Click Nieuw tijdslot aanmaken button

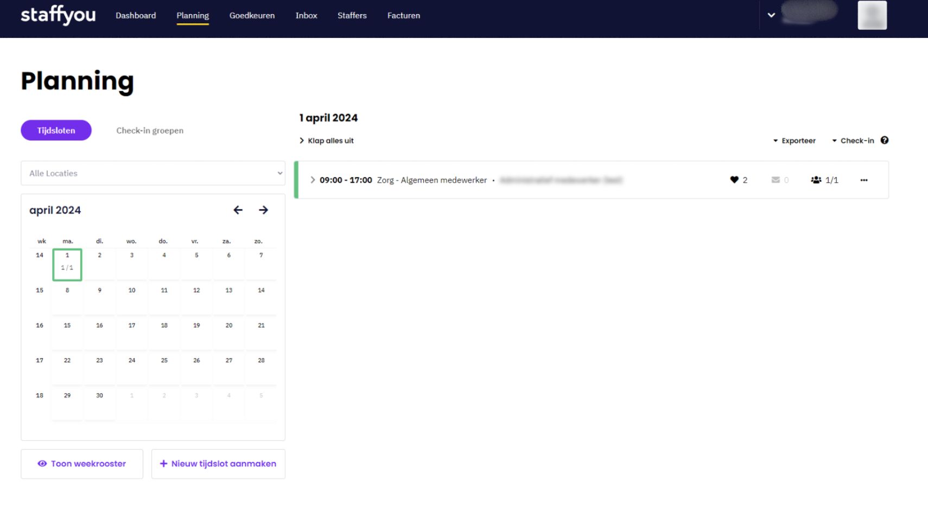click(x=218, y=464)
